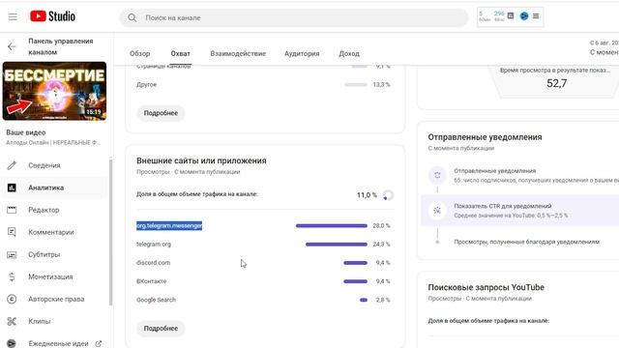This screenshot has width=619, height=348.
Task: Click the search magnifier icon
Action: coord(133,17)
